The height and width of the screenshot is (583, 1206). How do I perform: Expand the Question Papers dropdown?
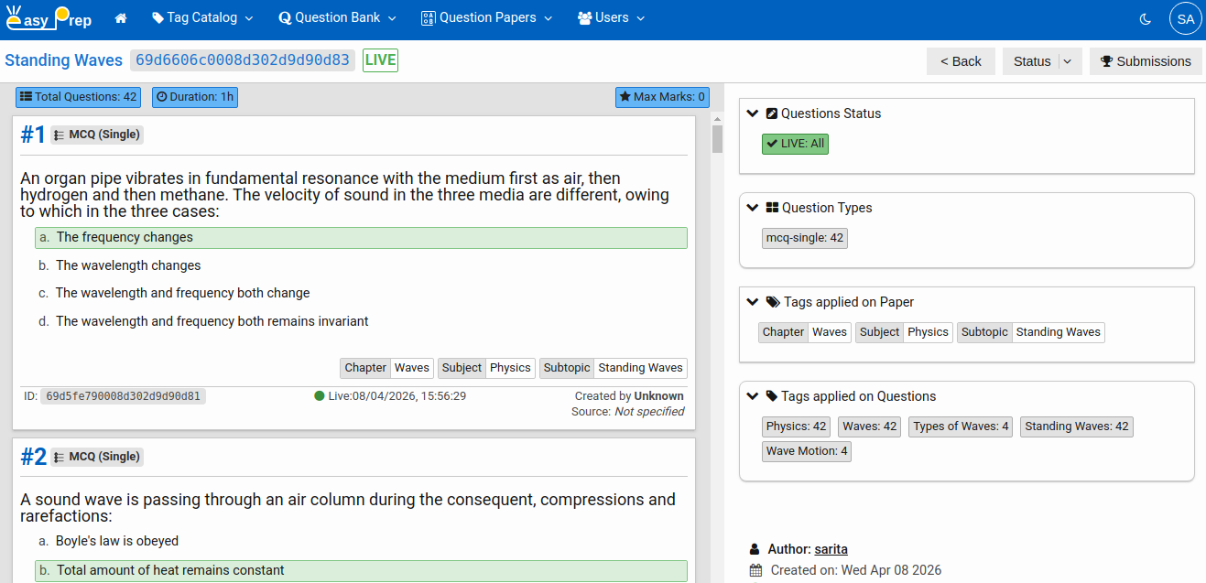(486, 18)
